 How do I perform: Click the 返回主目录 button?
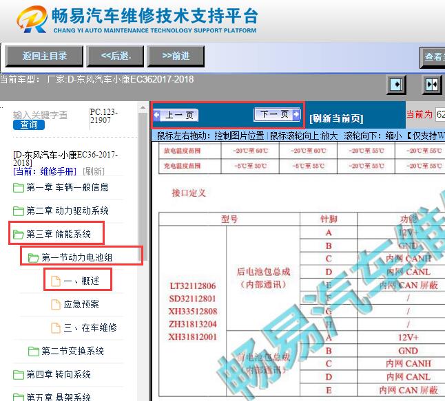pyautogui.click(x=44, y=56)
